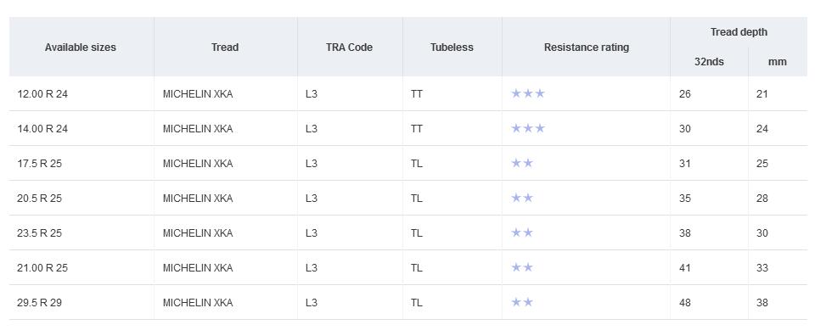The height and width of the screenshot is (336, 815).
Task: Click MICHELIN XKA in the 17.5 R 25 row
Action: (x=198, y=164)
